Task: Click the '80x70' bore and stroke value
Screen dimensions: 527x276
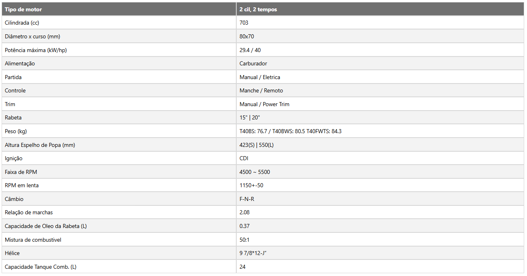Action: tap(247, 36)
